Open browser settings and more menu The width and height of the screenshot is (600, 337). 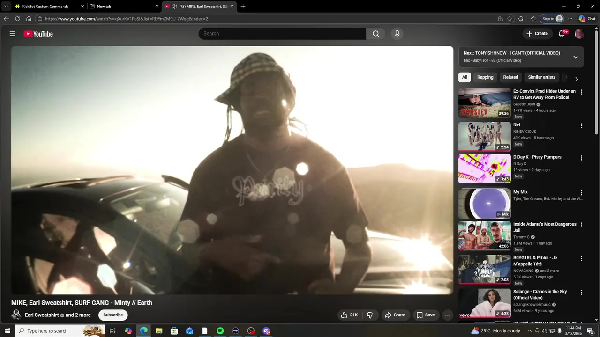(570, 19)
